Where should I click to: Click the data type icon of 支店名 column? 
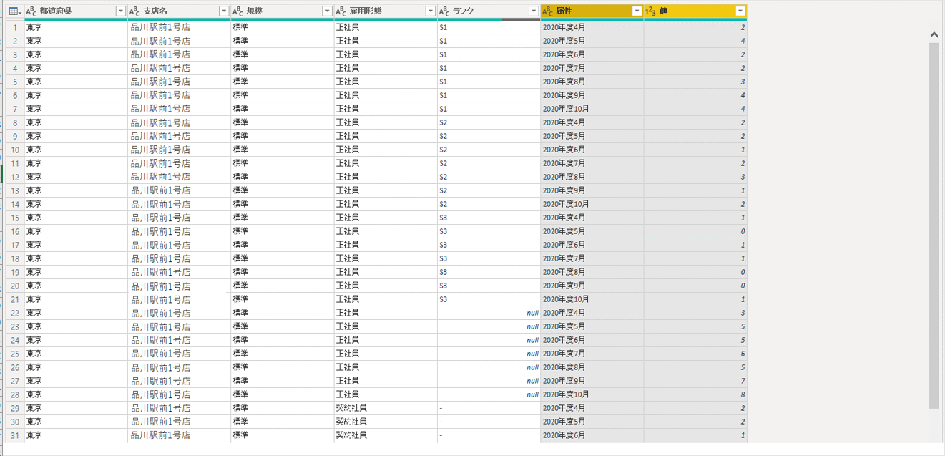point(134,11)
